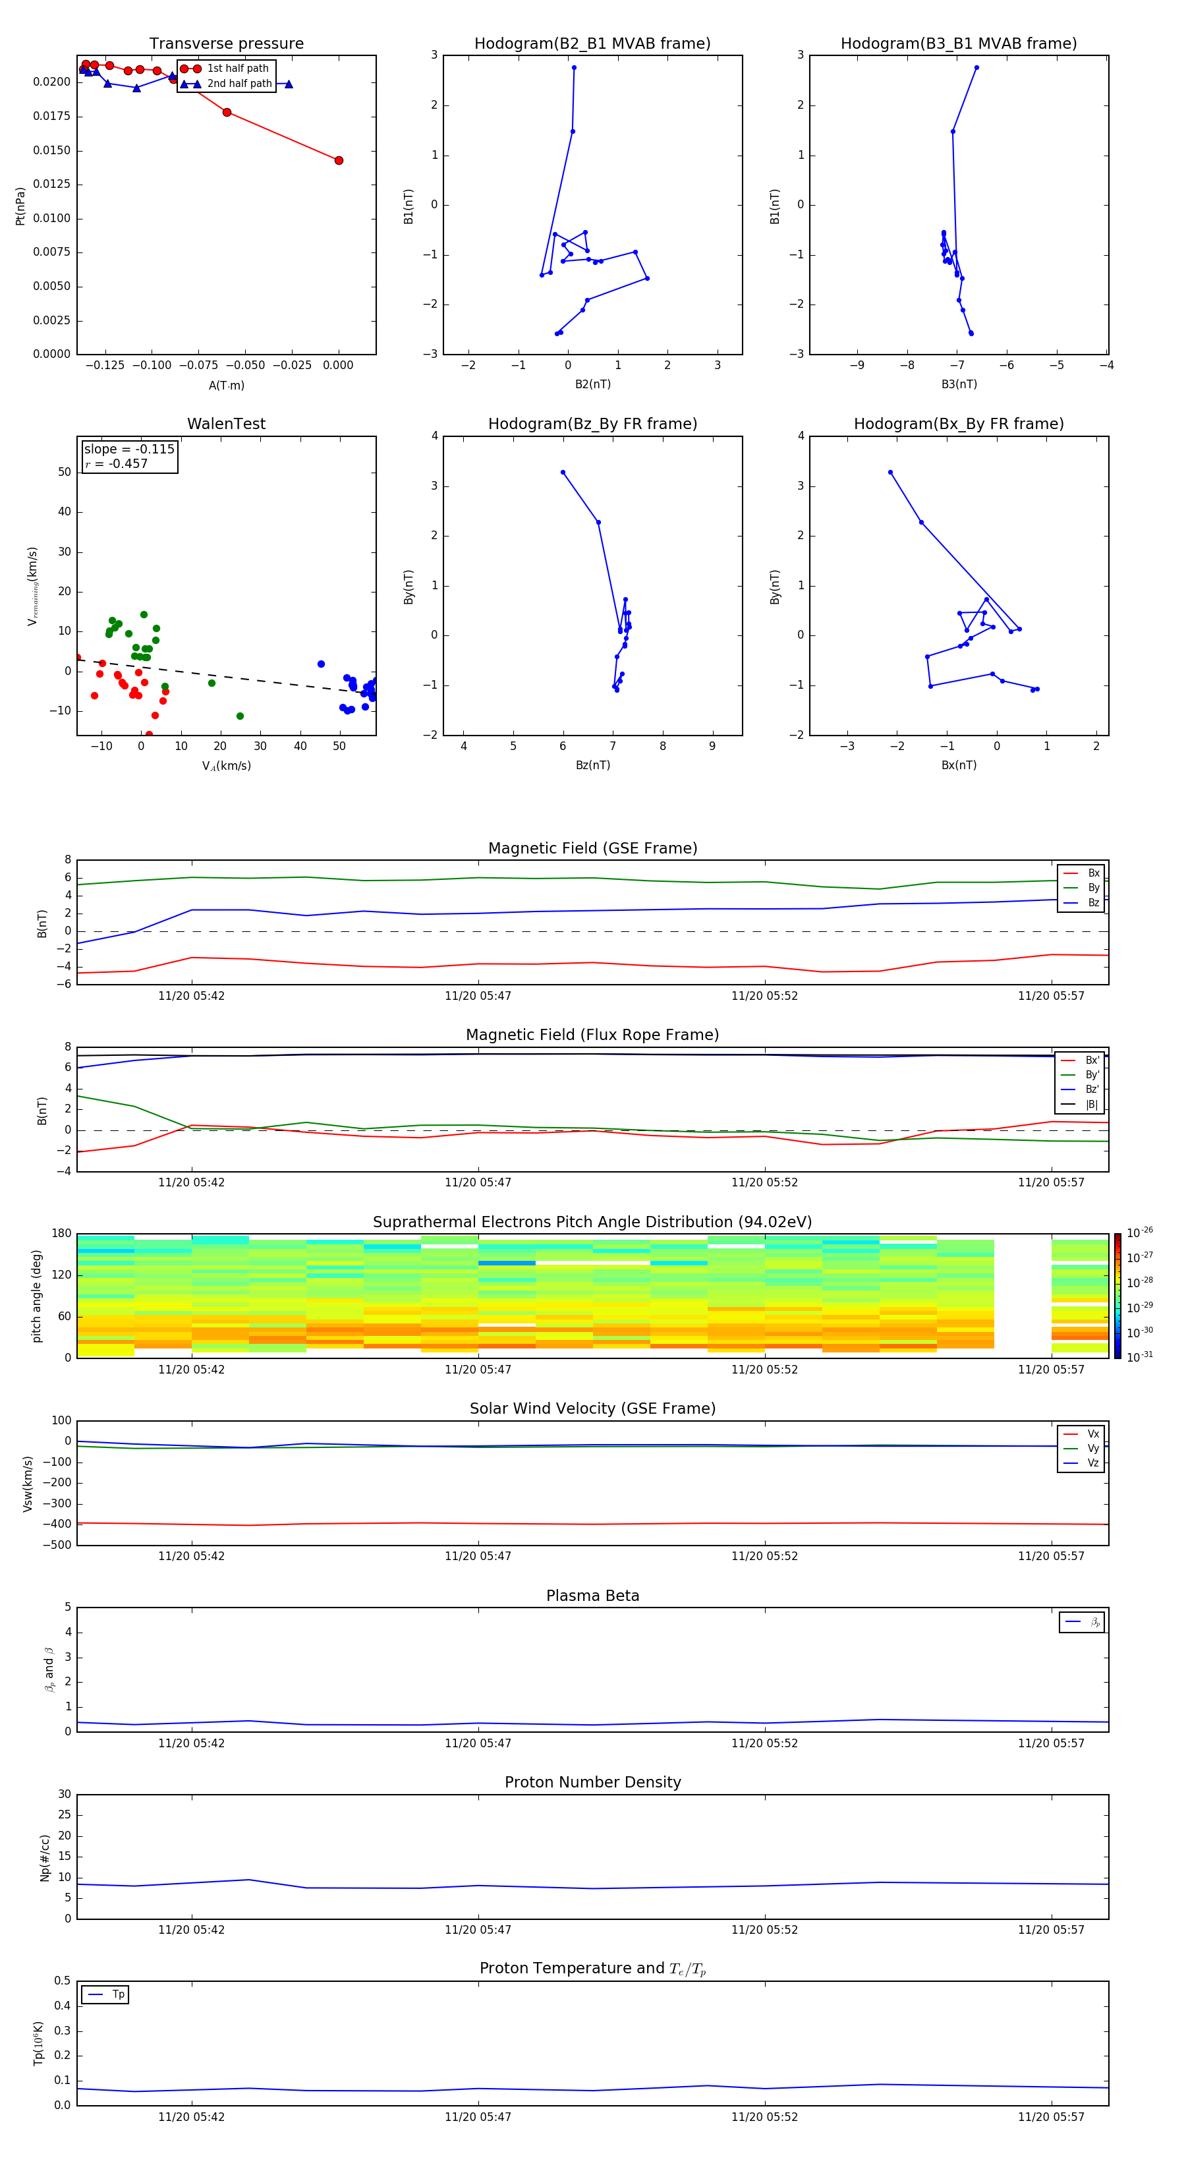Click the 'r = -0.457' annotation
This screenshot has height=2175, width=1186.
click(x=117, y=463)
